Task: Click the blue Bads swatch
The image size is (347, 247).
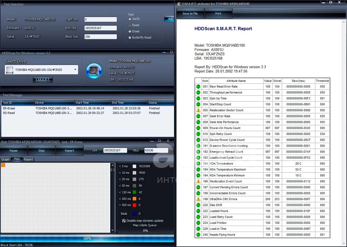Action: pos(134,214)
